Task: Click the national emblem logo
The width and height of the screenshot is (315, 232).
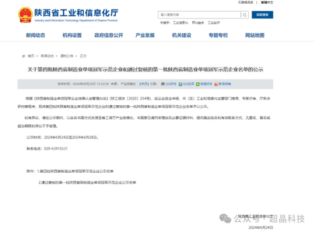Action: (x=25, y=15)
